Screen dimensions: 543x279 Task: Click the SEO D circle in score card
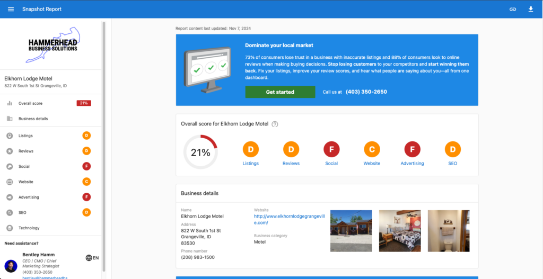tap(453, 149)
